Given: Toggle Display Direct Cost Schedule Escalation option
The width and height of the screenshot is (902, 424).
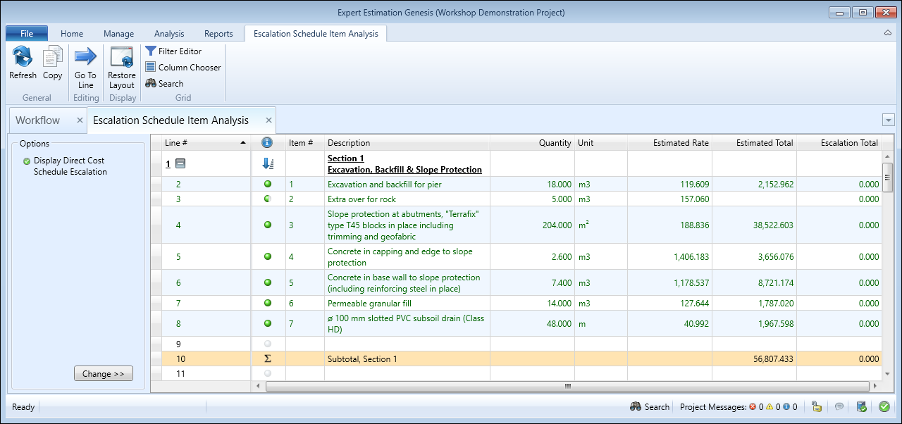Looking at the screenshot, I should (27, 161).
